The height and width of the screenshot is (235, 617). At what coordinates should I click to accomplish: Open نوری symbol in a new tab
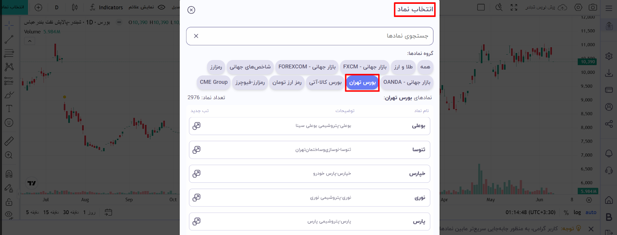(x=197, y=197)
